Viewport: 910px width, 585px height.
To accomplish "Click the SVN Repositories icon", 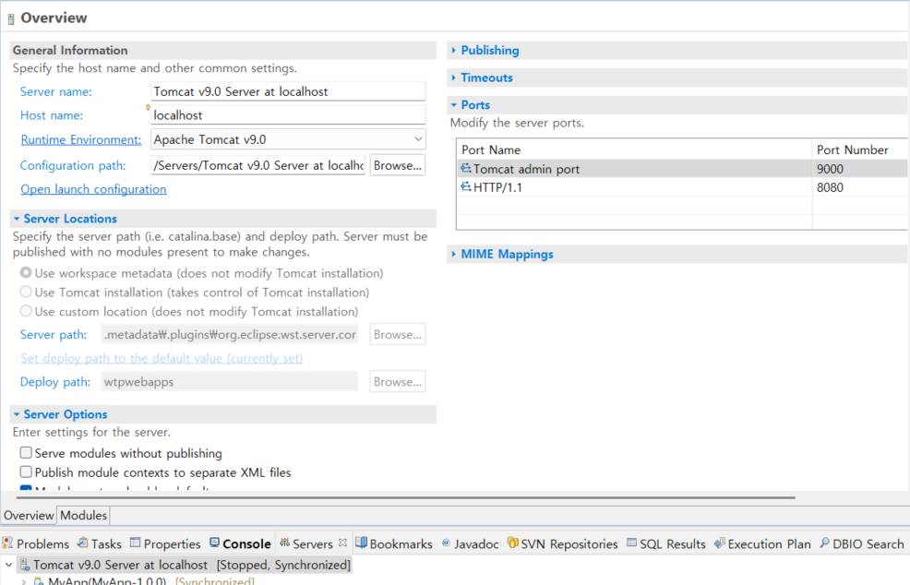I will tap(512, 543).
